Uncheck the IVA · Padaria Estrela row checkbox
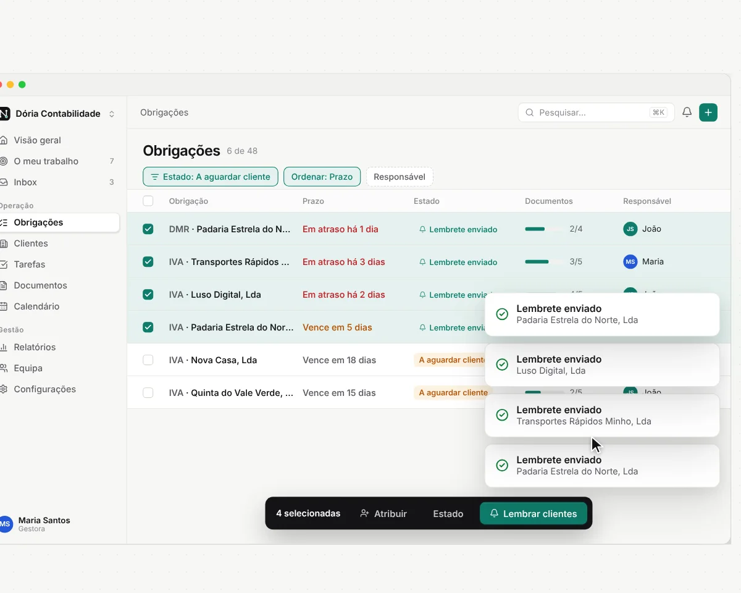 (x=148, y=327)
